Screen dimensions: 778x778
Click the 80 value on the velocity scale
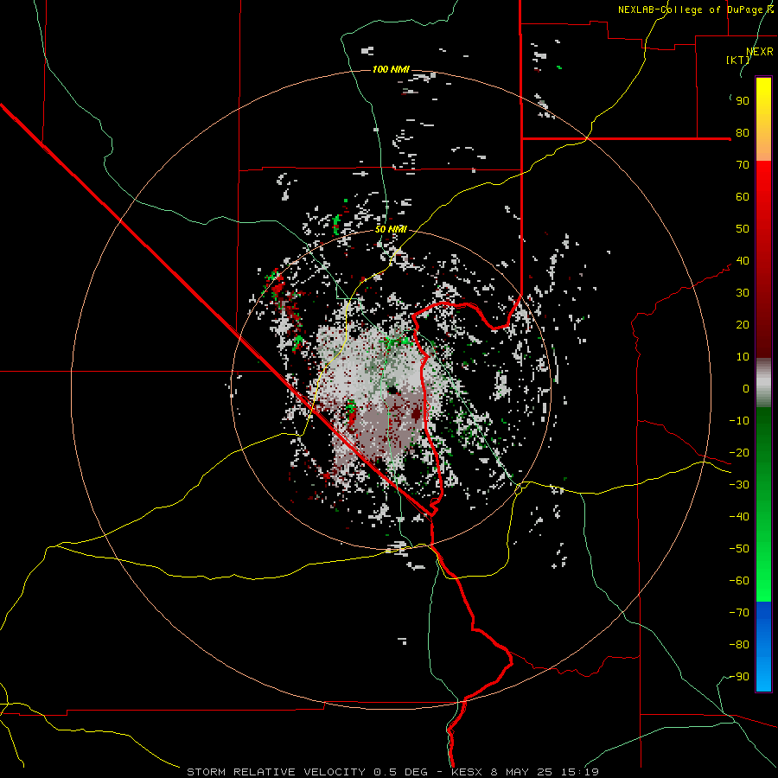[x=743, y=133]
